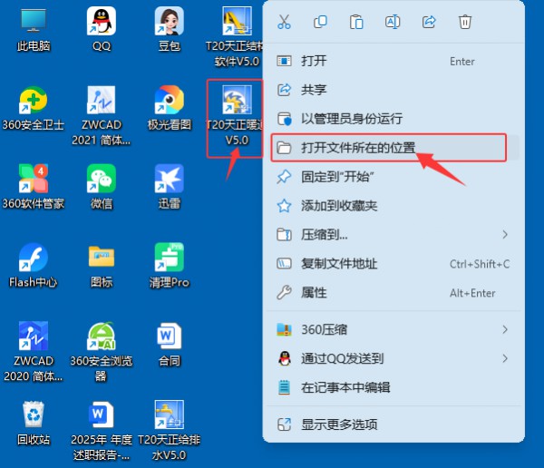
Task: Select the 合同 Word document
Action: [170, 345]
